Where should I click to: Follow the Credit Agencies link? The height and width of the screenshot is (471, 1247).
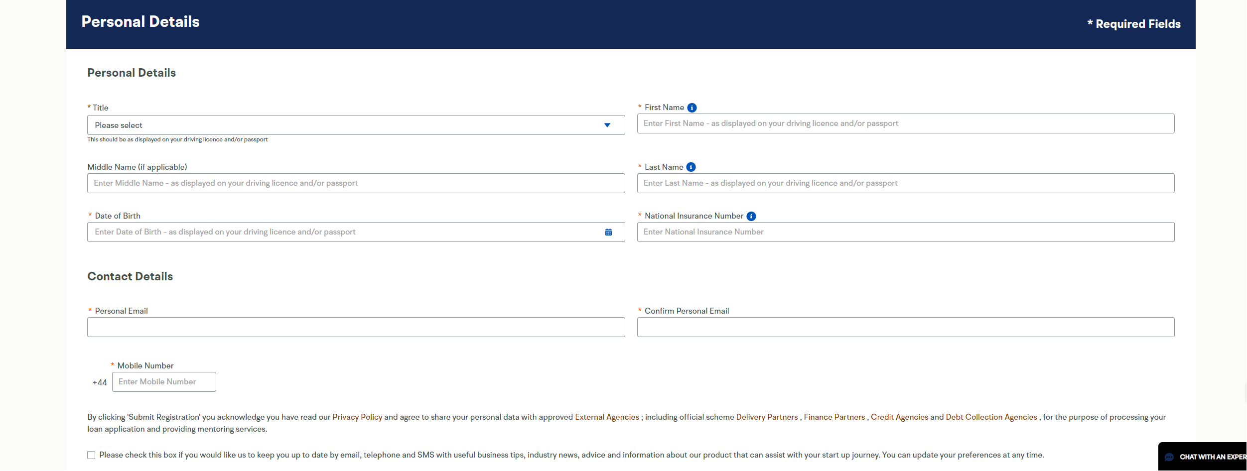click(899, 417)
